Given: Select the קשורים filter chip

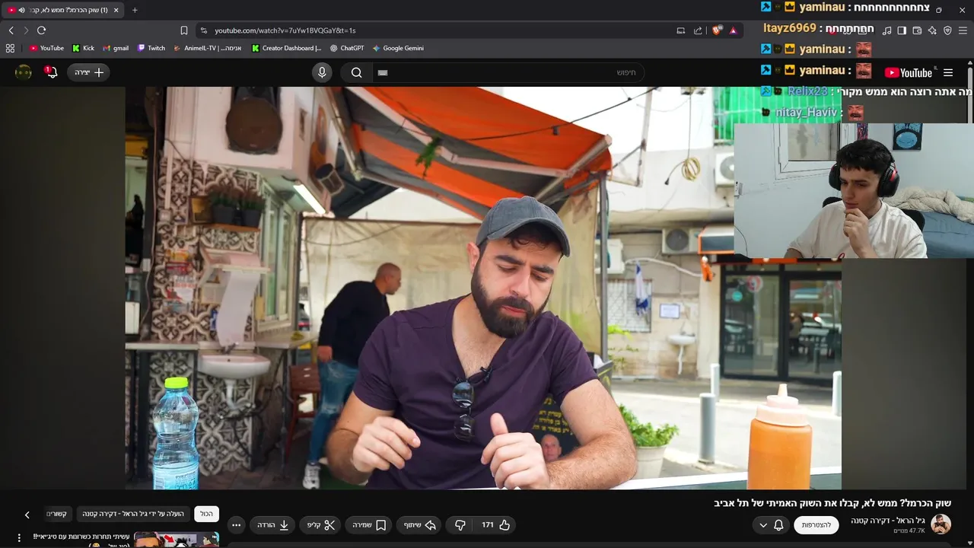Looking at the screenshot, I should coord(58,514).
